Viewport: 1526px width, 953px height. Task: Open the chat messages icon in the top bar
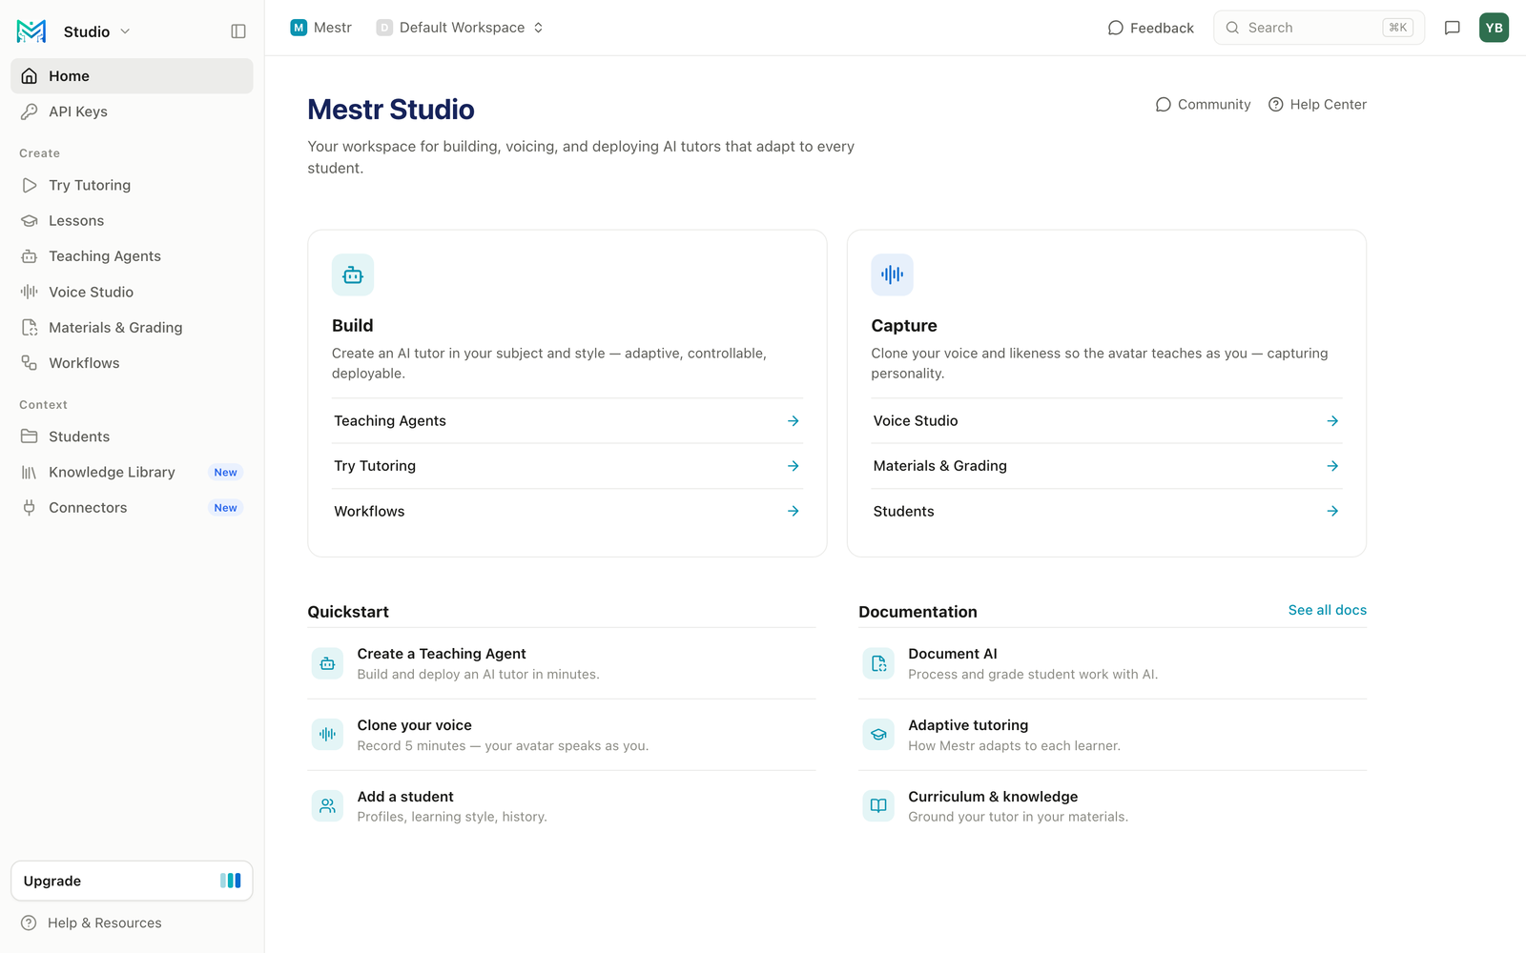1453,28
